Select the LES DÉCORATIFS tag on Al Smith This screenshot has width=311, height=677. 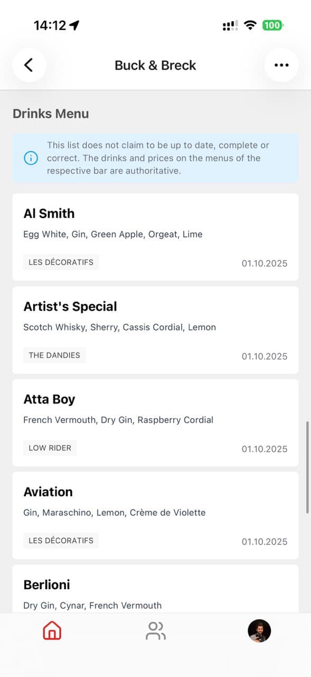pyautogui.click(x=61, y=262)
